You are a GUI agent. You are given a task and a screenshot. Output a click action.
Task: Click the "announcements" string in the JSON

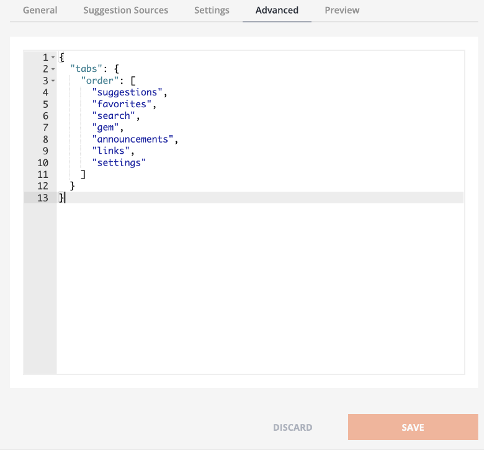tap(133, 139)
